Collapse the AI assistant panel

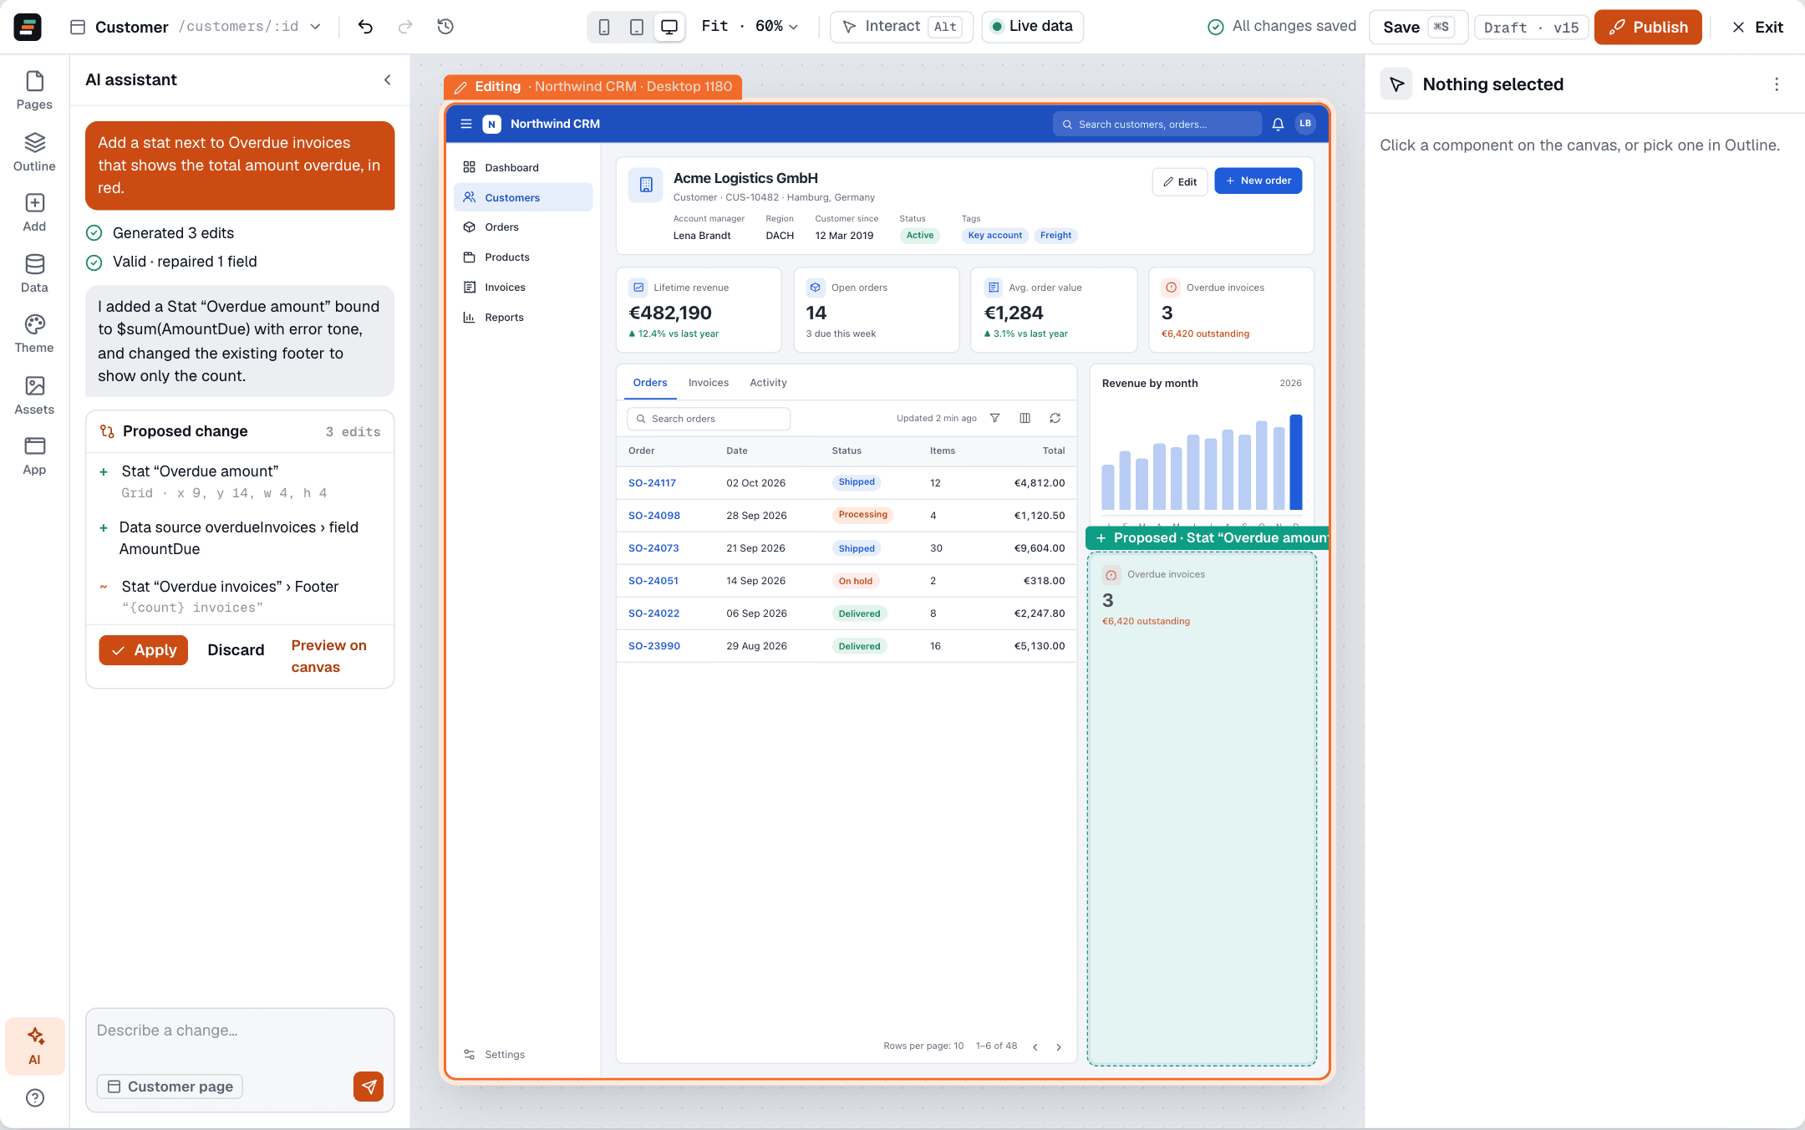pos(387,80)
